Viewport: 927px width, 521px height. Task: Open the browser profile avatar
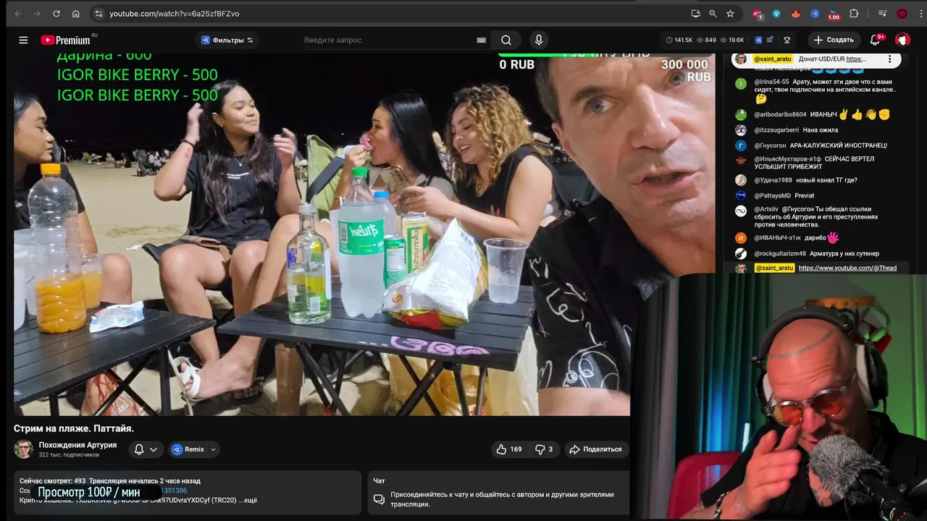pyautogui.click(x=902, y=13)
